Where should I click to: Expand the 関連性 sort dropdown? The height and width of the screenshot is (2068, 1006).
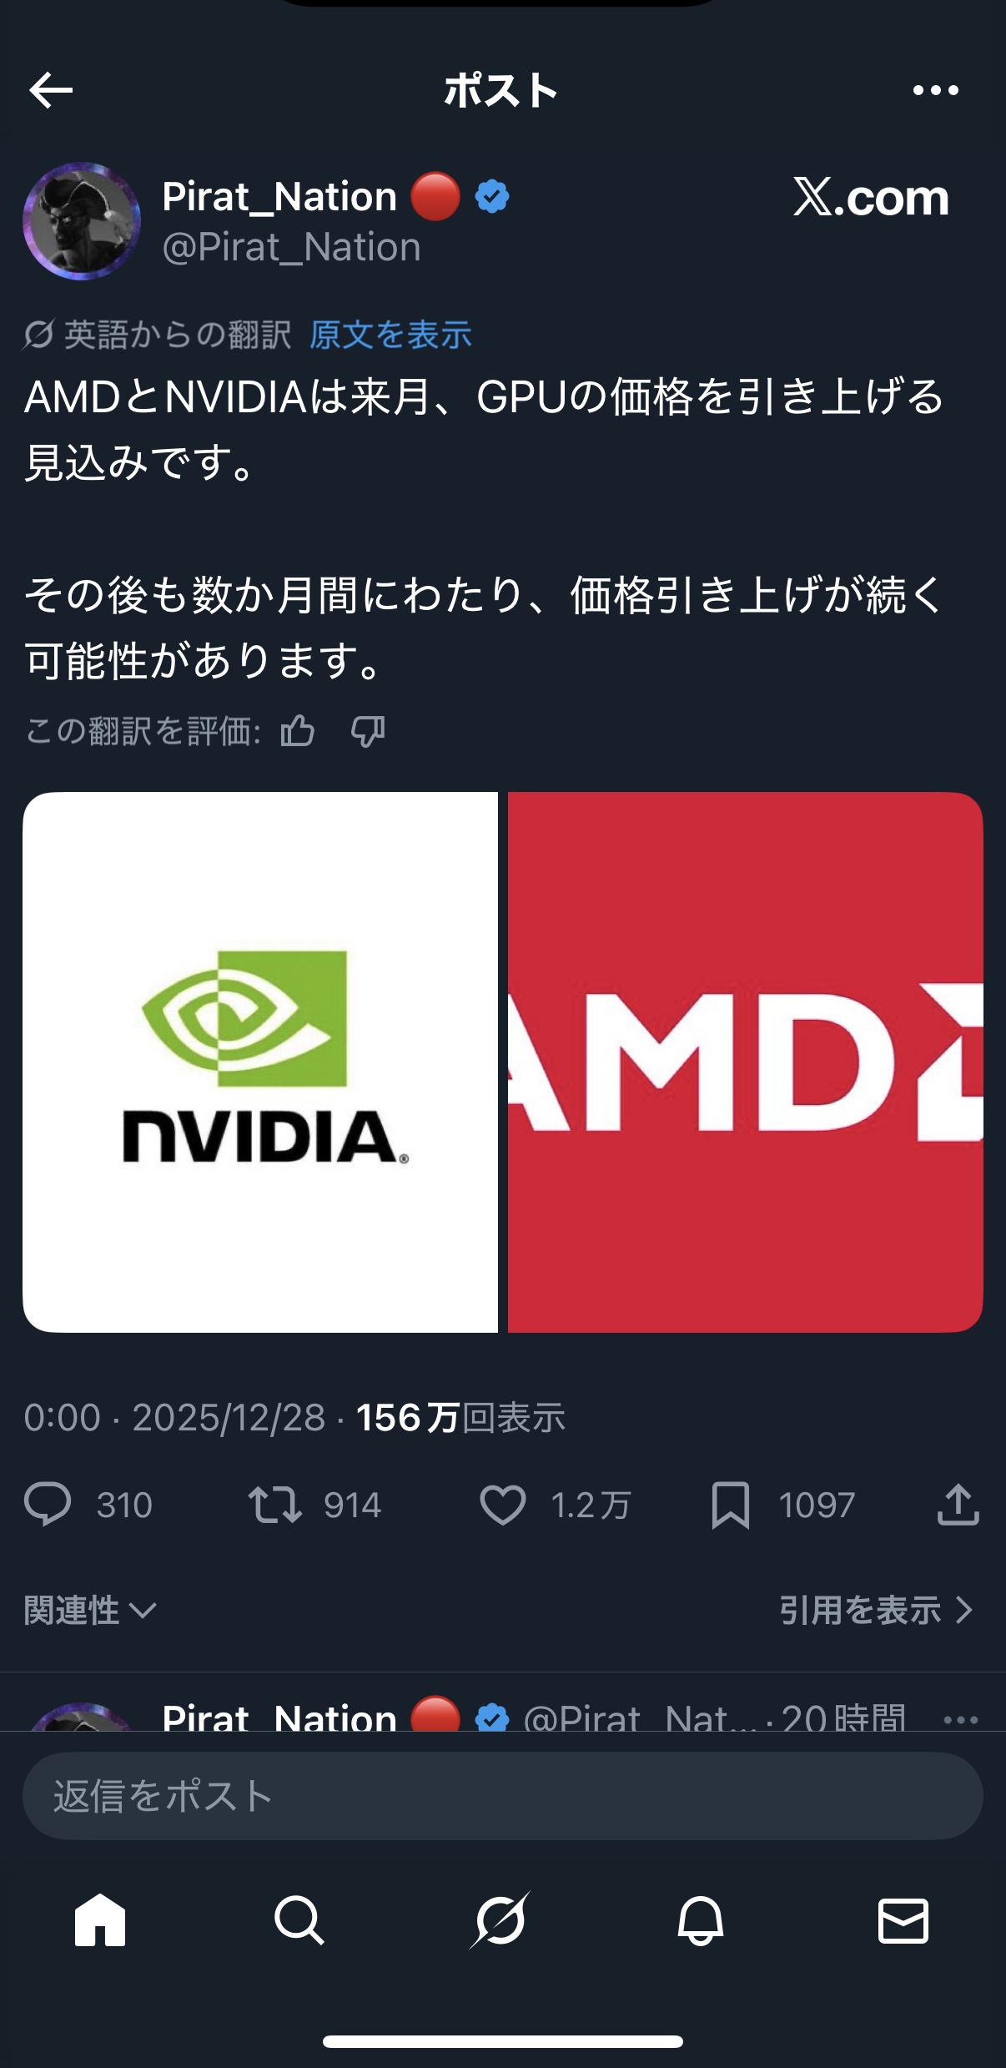click(x=90, y=1610)
